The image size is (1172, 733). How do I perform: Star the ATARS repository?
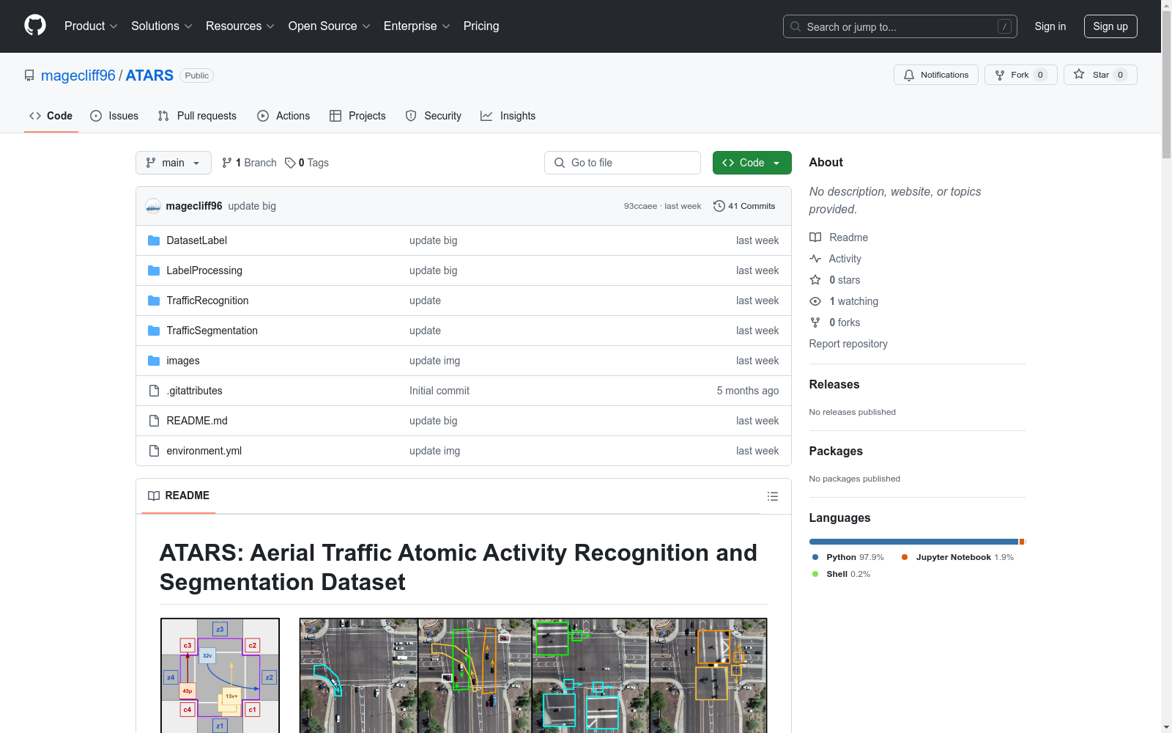click(x=1099, y=75)
